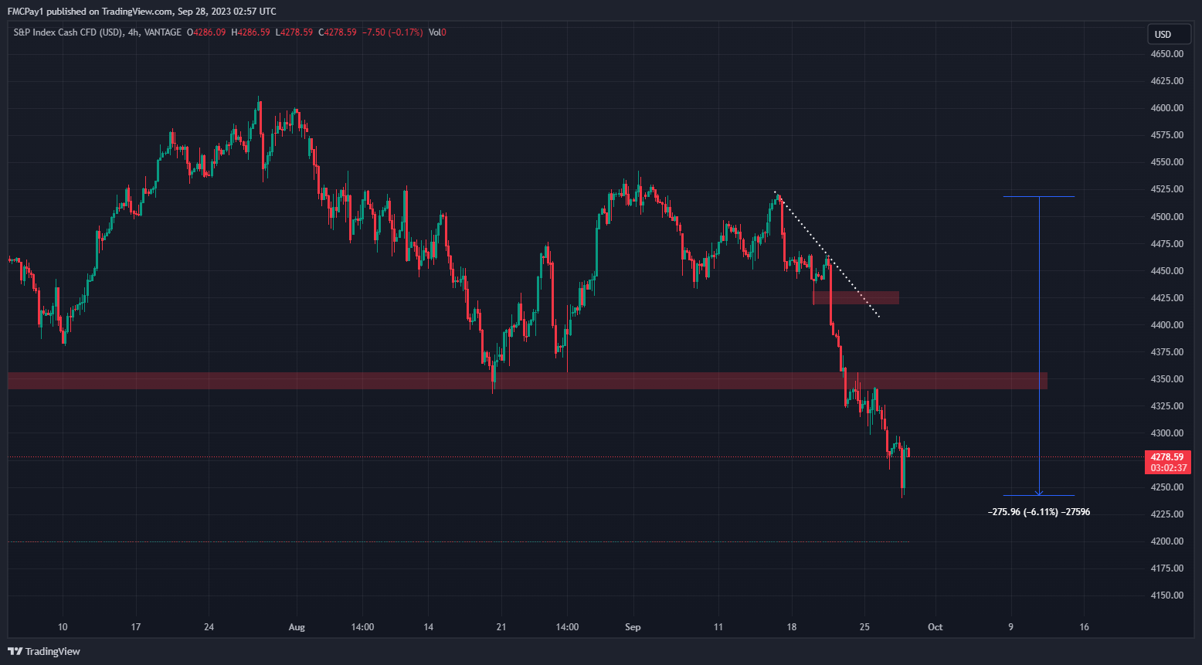Click the 4350.00 price axis label

point(1166,379)
